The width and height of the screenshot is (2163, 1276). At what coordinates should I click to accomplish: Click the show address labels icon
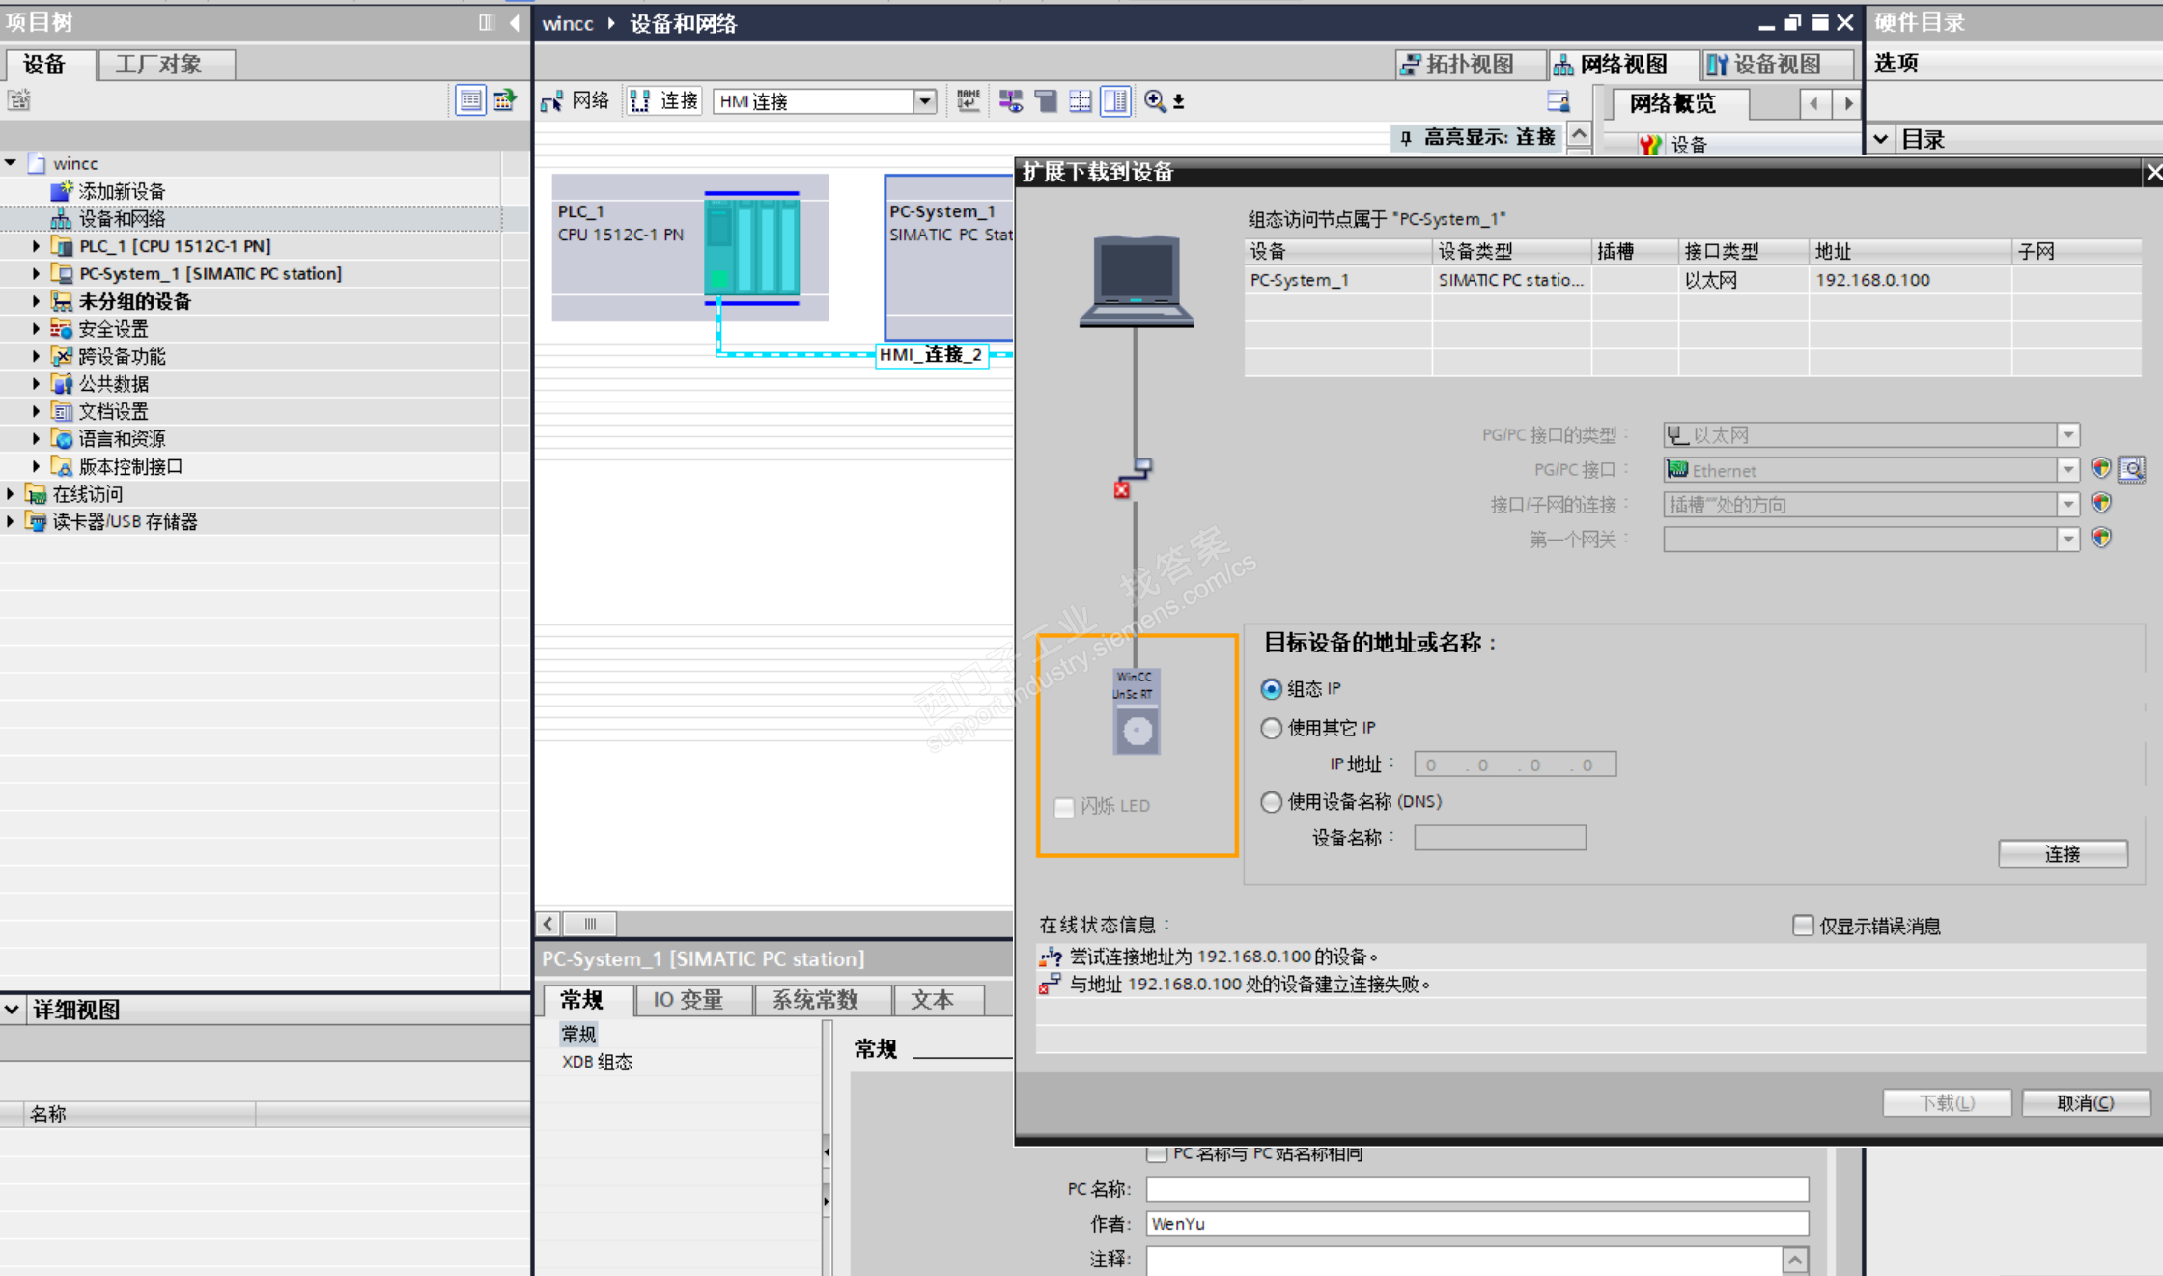1010,100
